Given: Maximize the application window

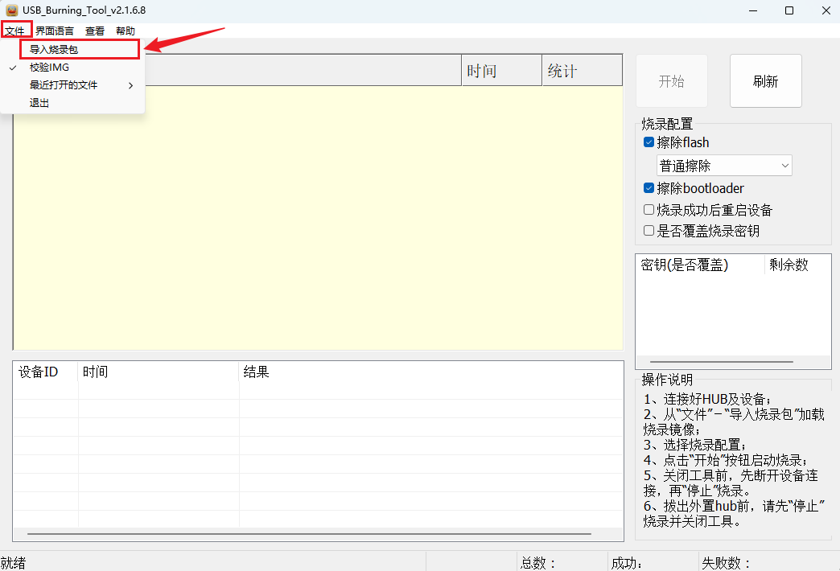Looking at the screenshot, I should coord(789,10).
